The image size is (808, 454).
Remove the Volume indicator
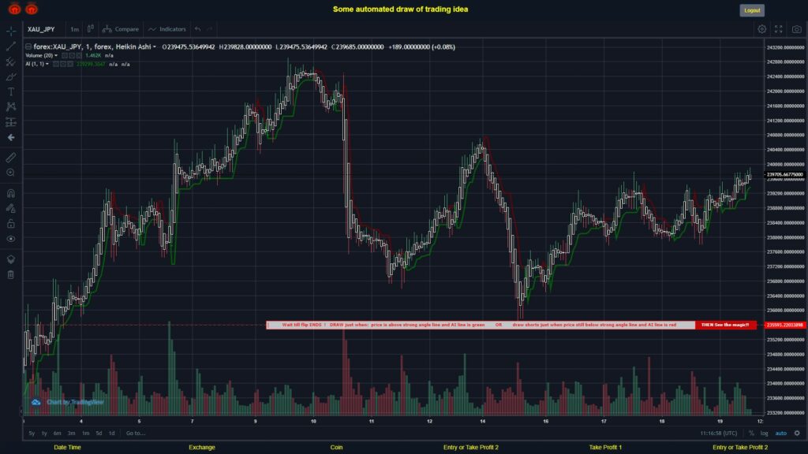click(79, 56)
